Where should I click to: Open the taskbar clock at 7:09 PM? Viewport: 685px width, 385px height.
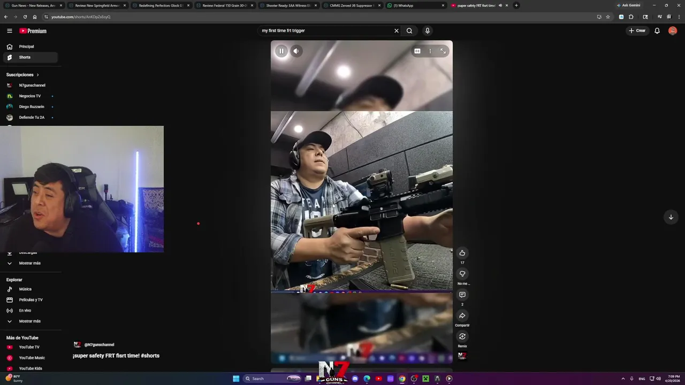[672, 379]
